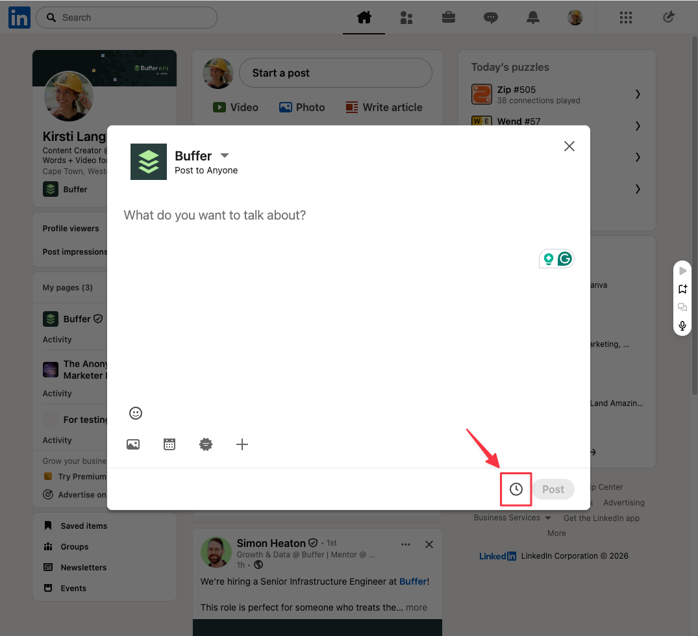Click the Post button
This screenshot has height=636, width=698.
[553, 489]
